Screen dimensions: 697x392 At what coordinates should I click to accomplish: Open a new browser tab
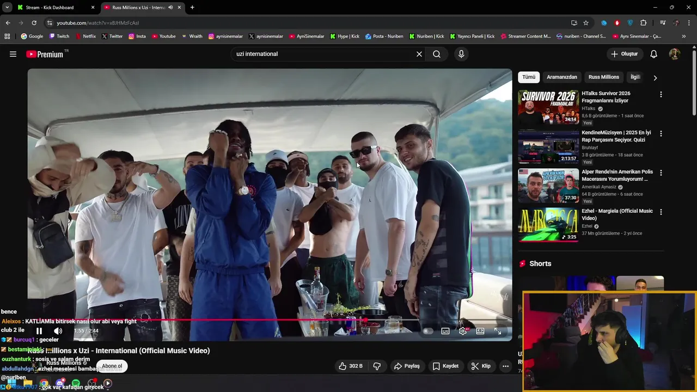[x=192, y=8]
